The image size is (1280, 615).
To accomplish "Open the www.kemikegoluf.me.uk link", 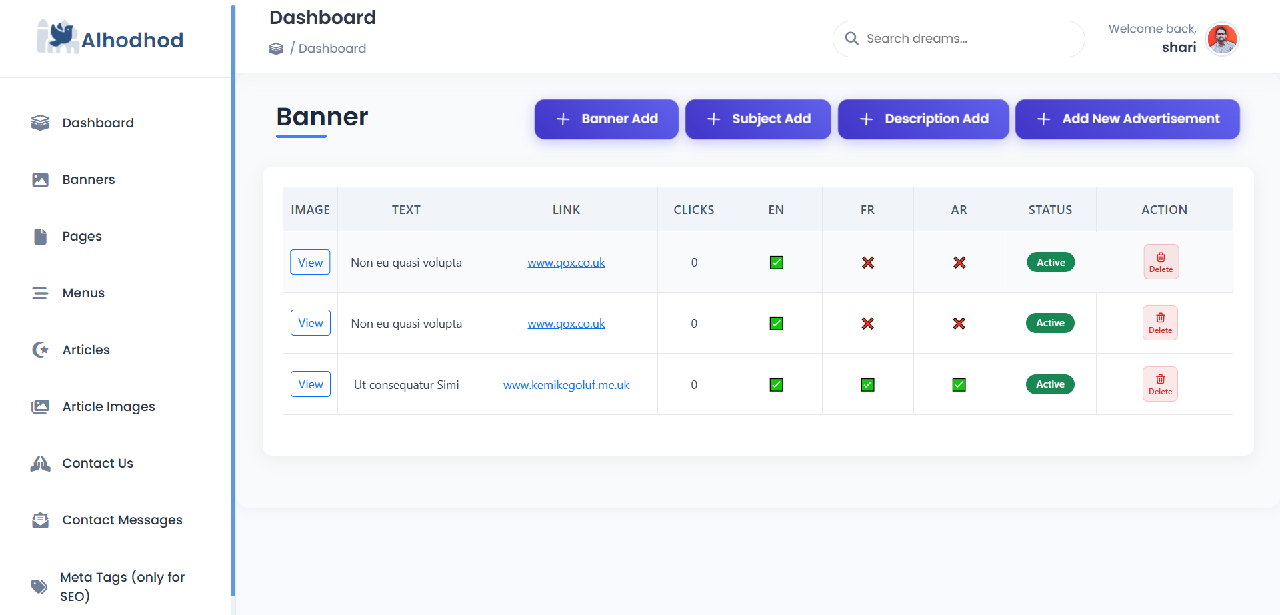I will [566, 385].
